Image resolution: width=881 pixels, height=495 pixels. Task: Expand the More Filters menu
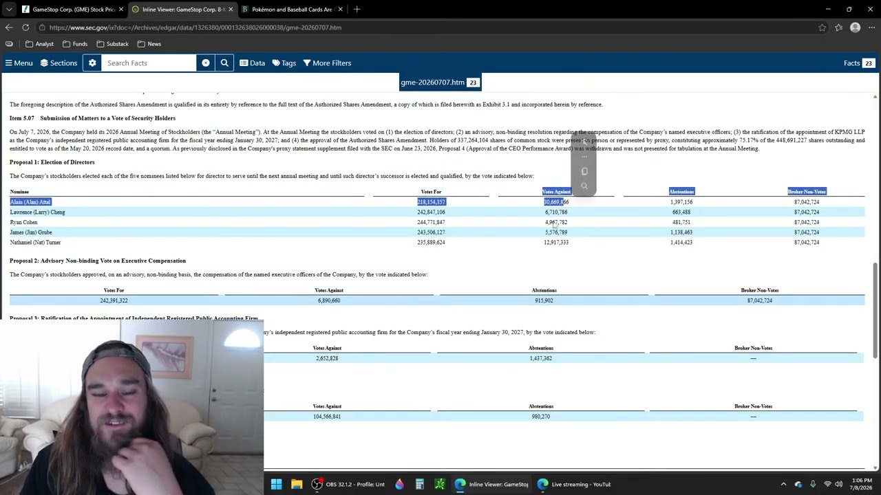point(327,63)
